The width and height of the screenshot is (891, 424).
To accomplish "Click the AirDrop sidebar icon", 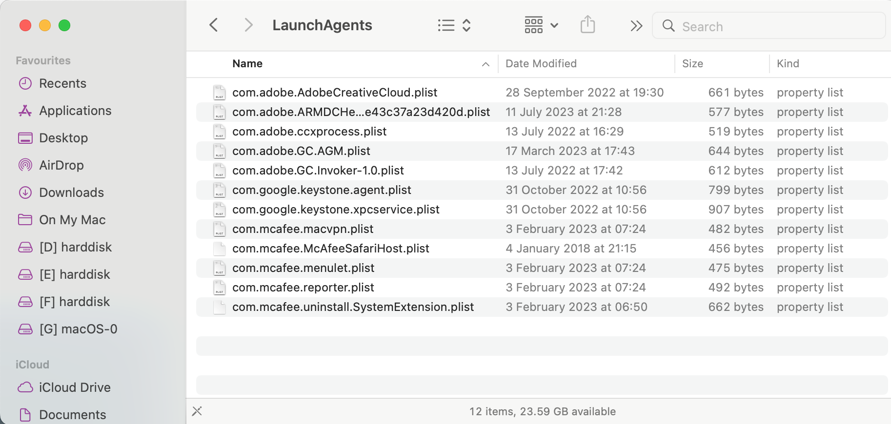I will [25, 165].
